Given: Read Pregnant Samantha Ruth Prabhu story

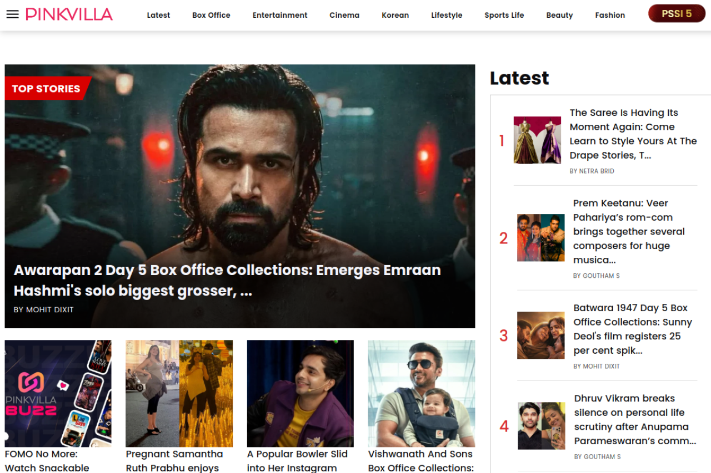Looking at the screenshot, I should (x=174, y=461).
